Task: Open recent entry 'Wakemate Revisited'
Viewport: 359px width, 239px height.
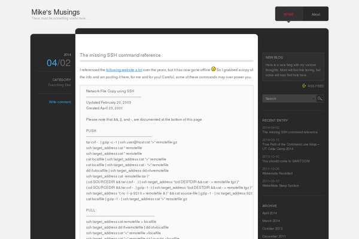Action: 277,173
